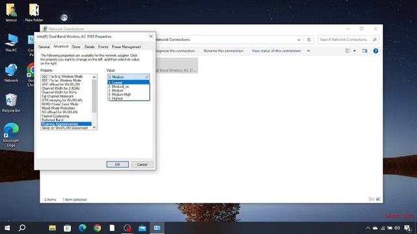417x234 pixels.
Task: Choose 3. Medium from the value list
Action: point(128,90)
